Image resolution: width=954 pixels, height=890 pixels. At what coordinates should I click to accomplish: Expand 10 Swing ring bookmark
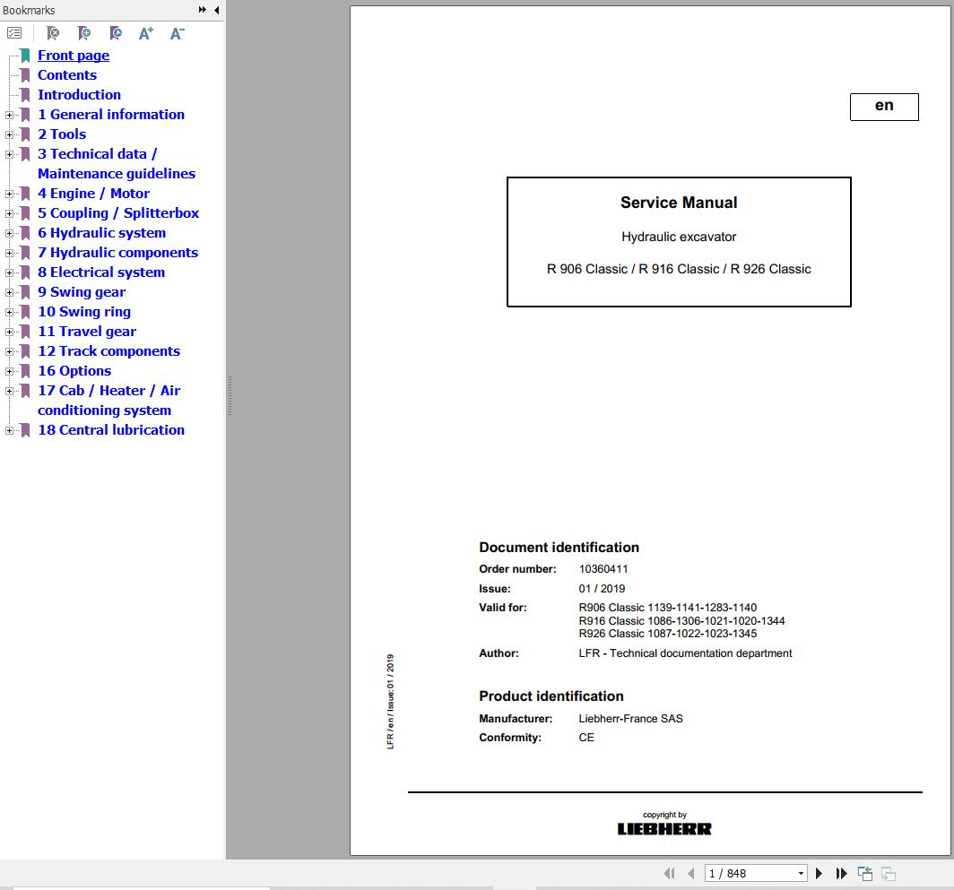tap(9, 312)
